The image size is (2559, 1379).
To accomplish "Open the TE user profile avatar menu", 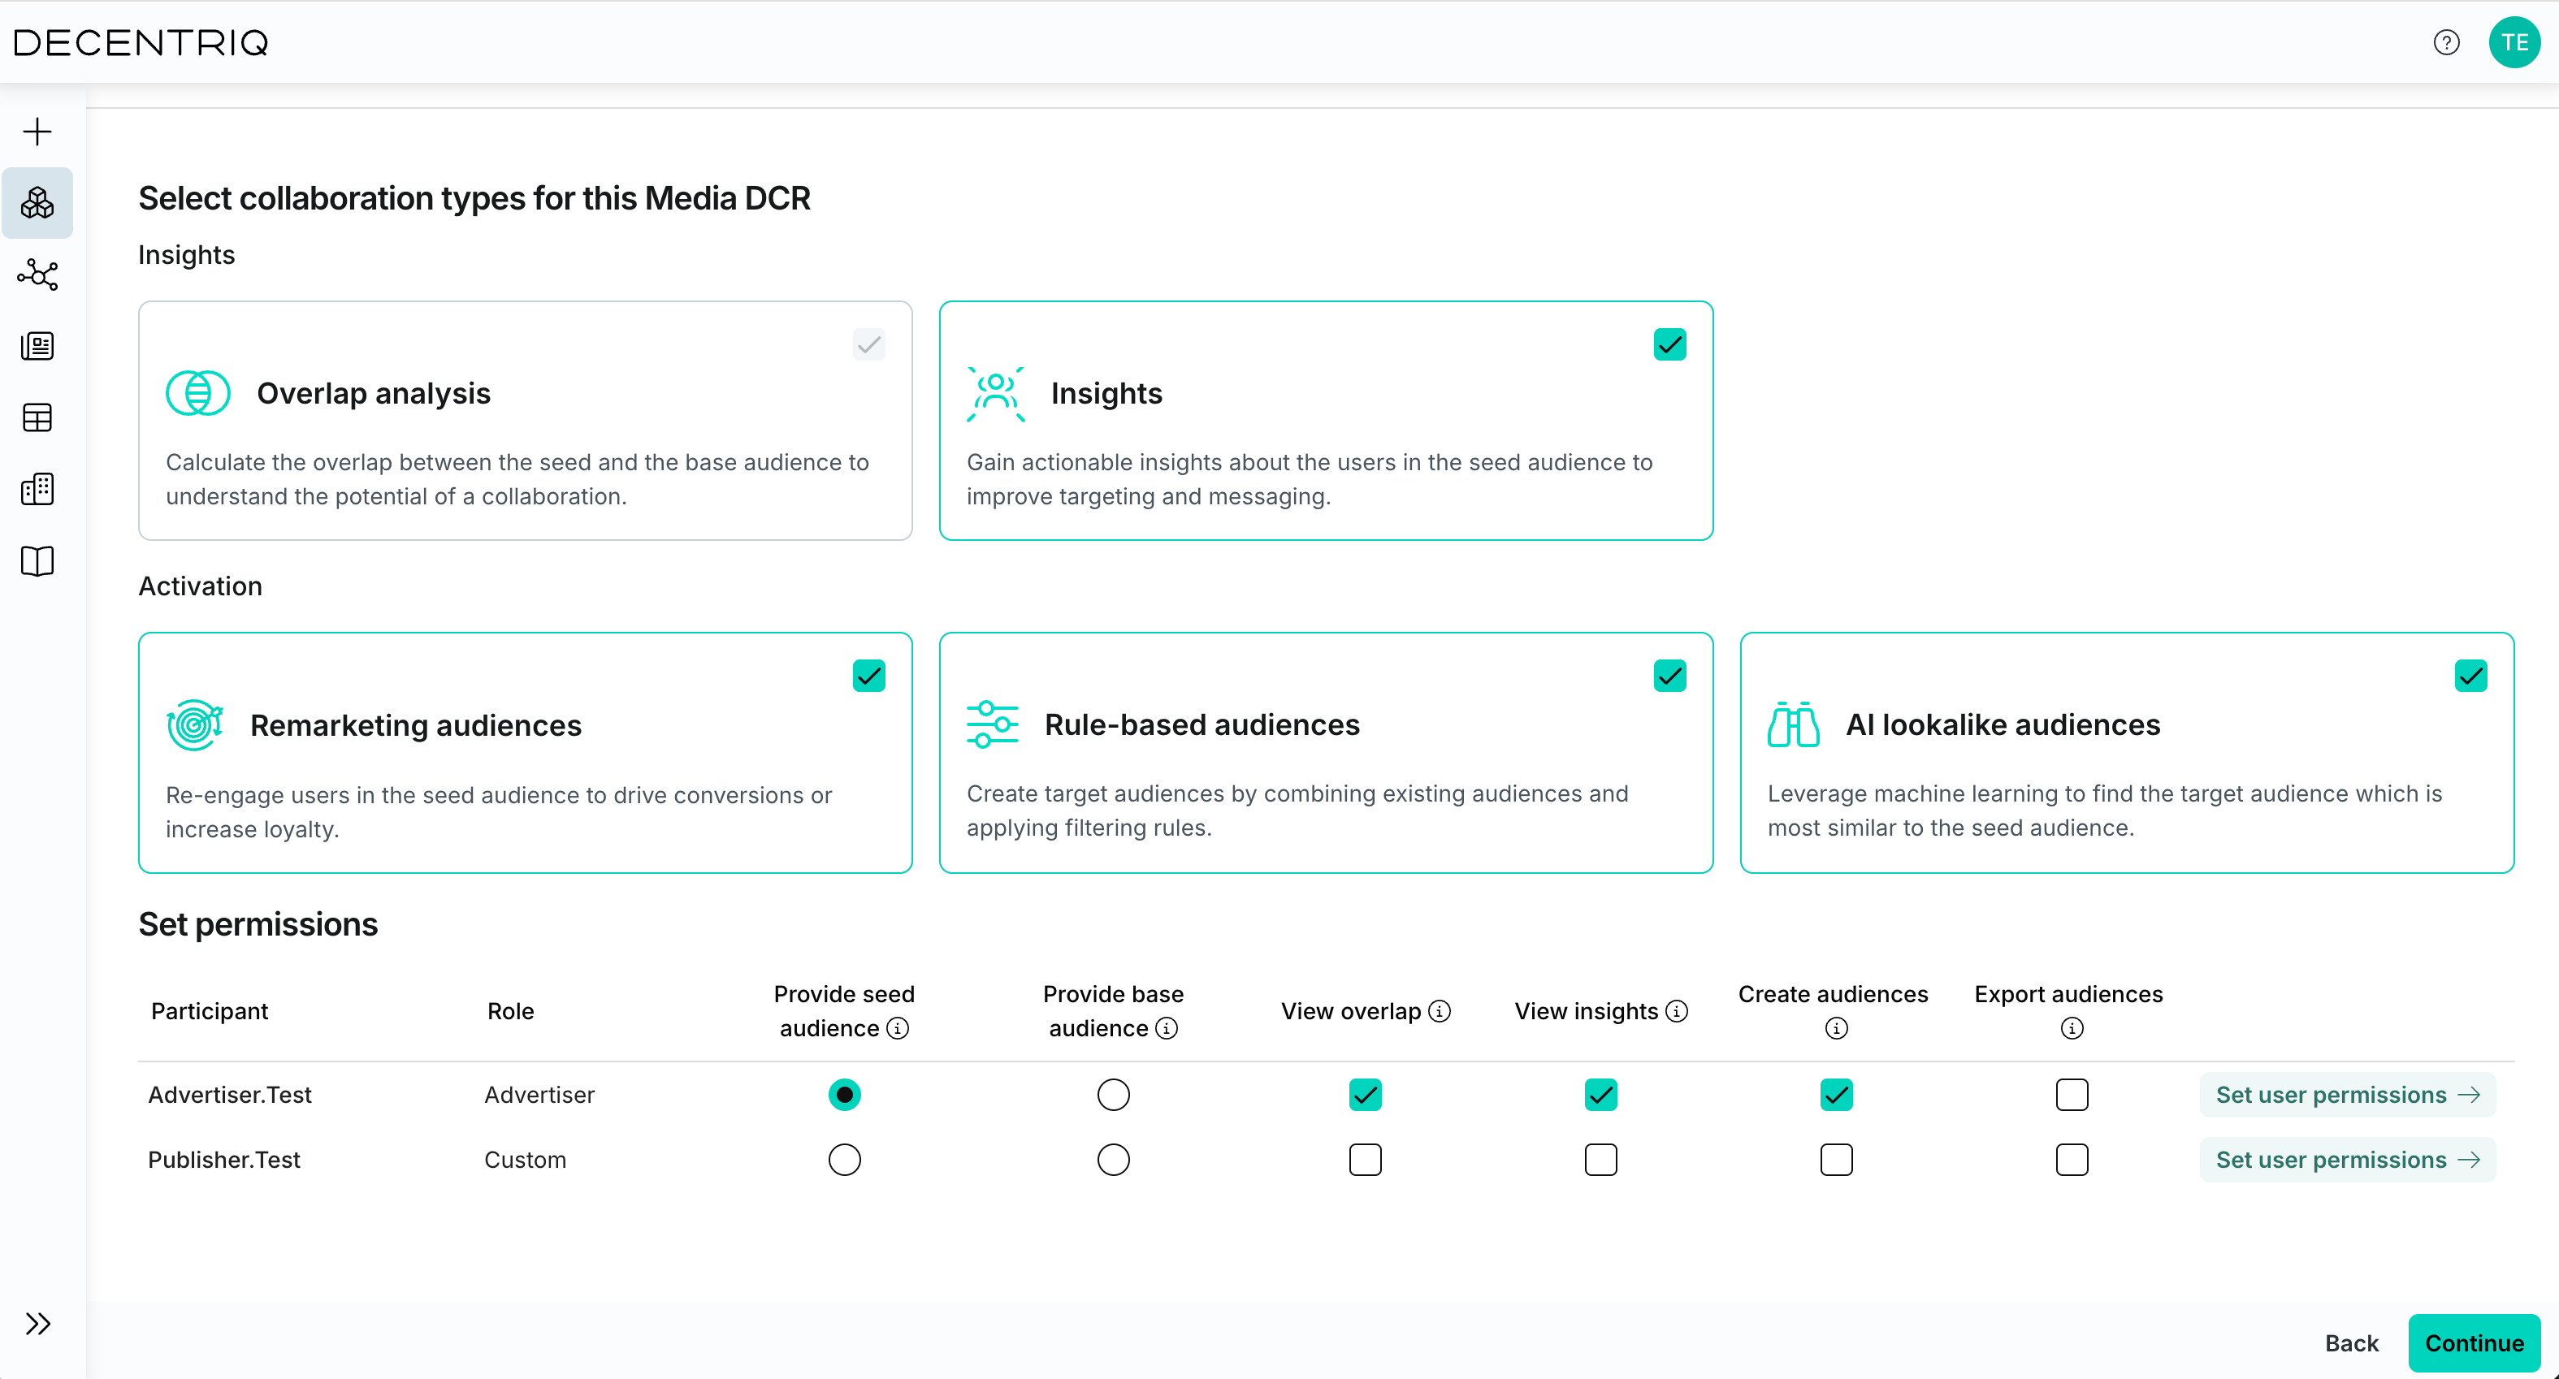I will click(2514, 41).
